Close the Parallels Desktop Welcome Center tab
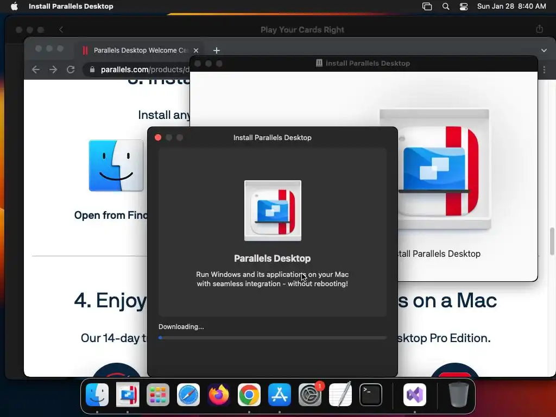556x417 pixels. (195, 50)
